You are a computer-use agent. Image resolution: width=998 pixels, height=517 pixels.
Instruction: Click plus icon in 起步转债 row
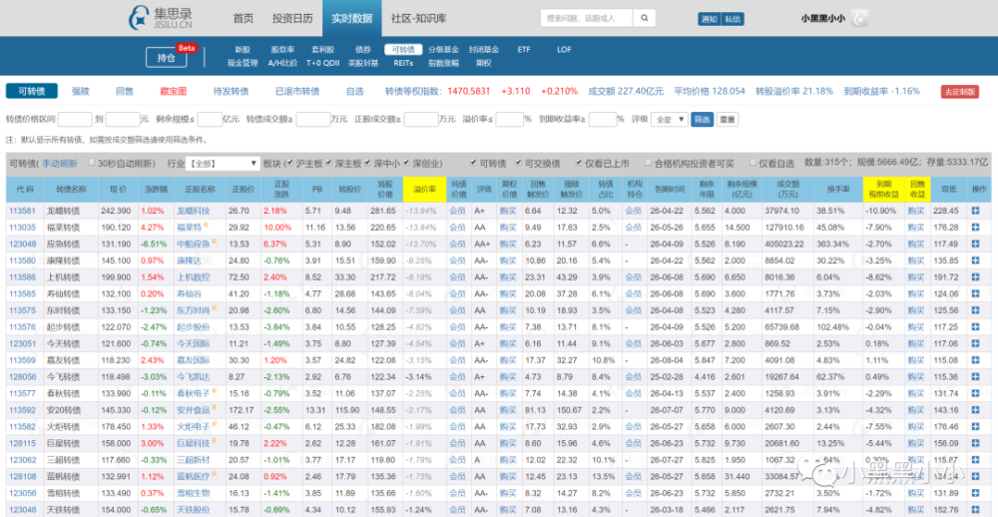click(x=975, y=326)
